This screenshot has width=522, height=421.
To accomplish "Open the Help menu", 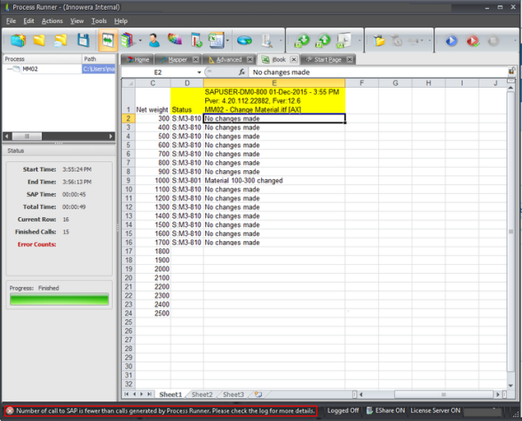I will pyautogui.click(x=121, y=21).
